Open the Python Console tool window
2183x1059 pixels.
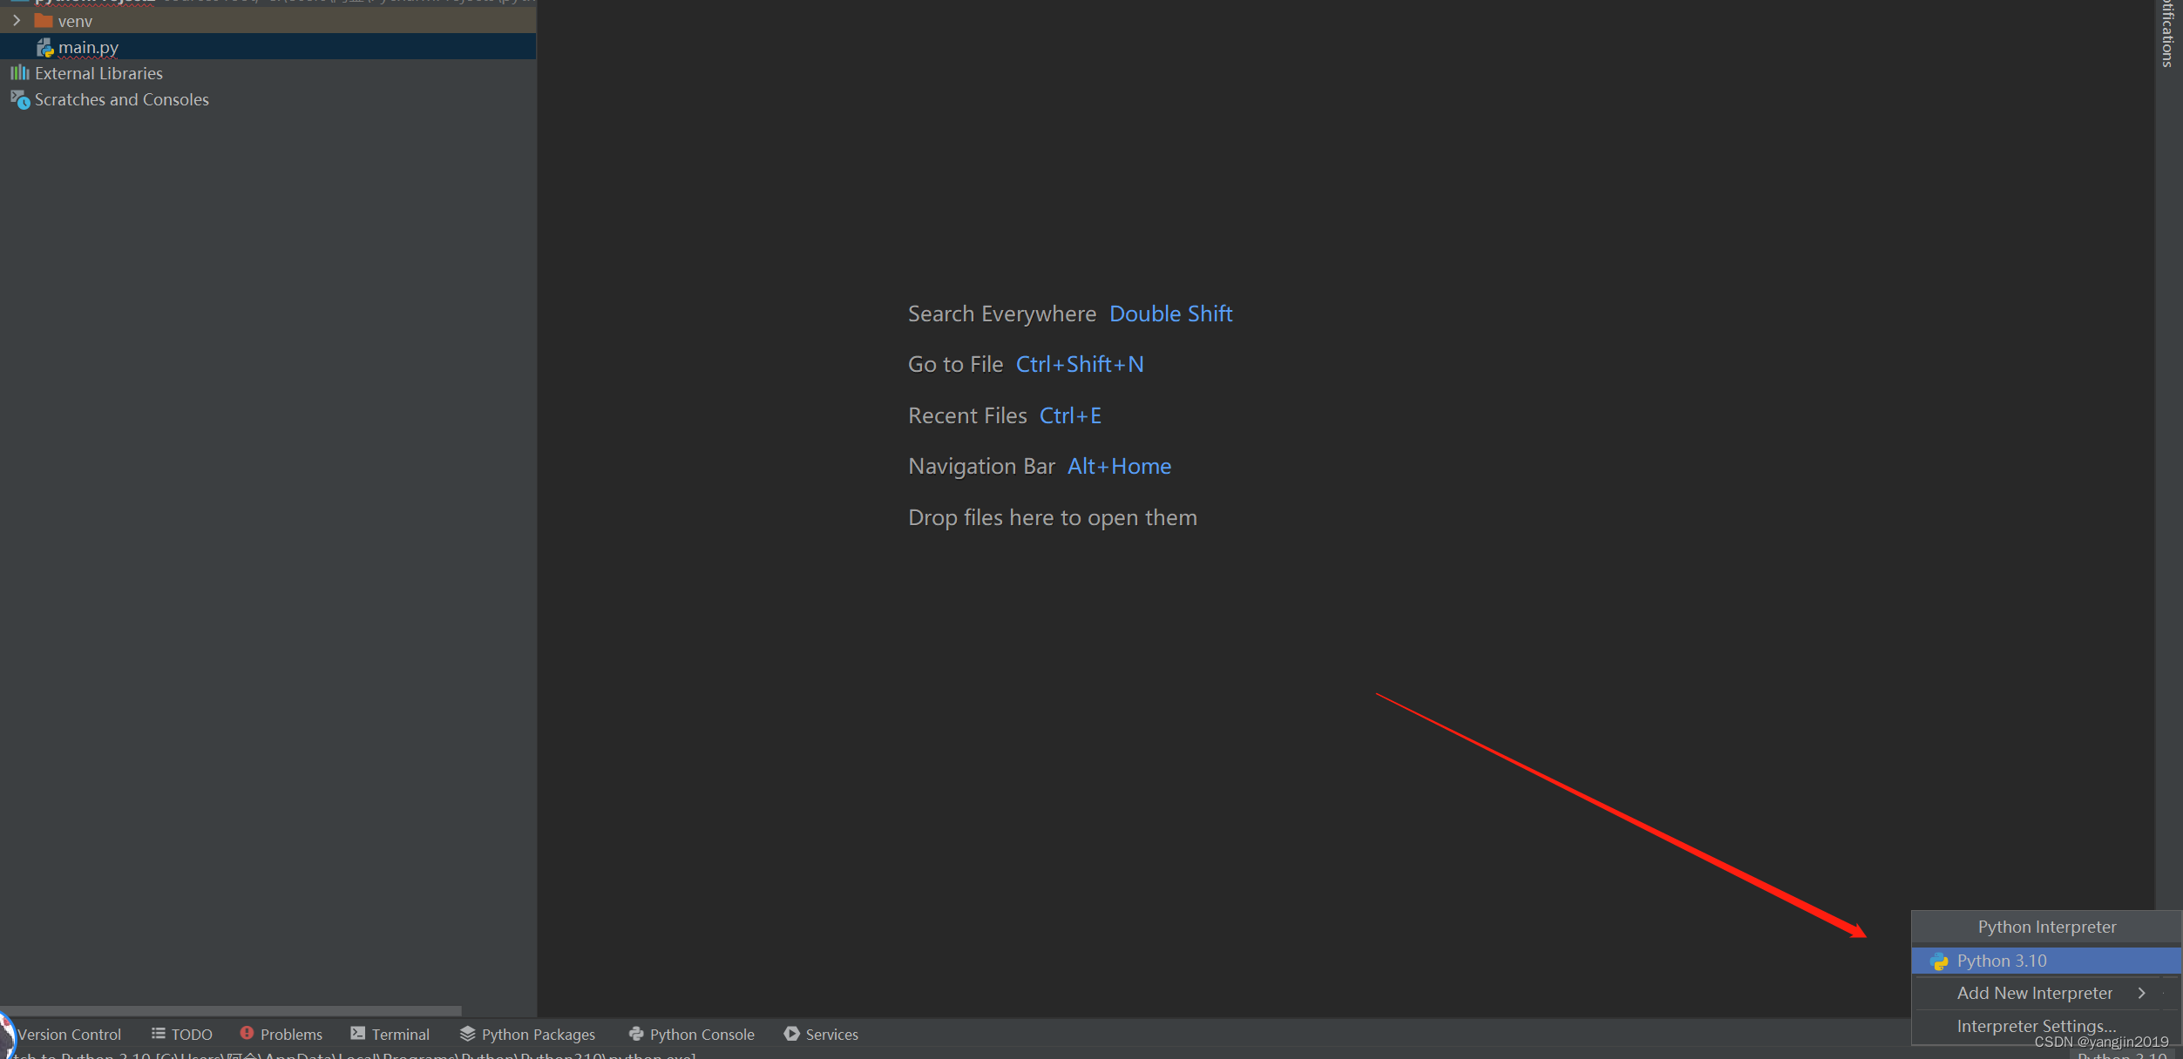(x=702, y=1034)
